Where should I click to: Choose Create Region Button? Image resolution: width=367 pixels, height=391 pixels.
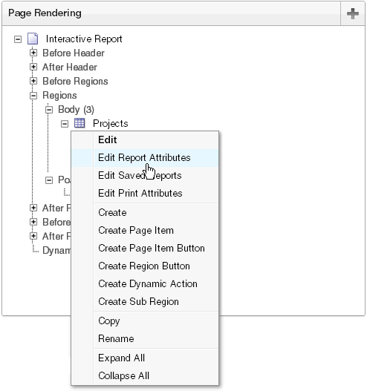(145, 266)
